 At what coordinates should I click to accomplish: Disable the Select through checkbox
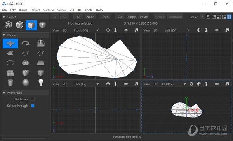click(33, 106)
